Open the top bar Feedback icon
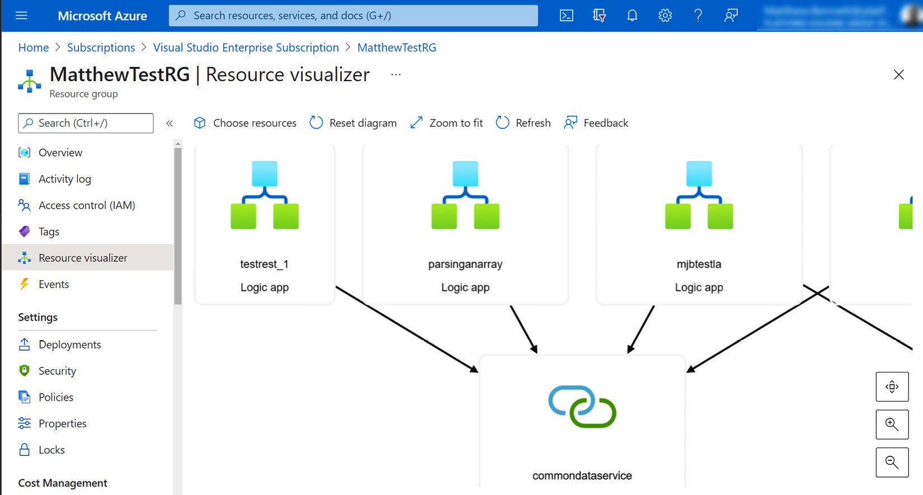 coord(731,16)
